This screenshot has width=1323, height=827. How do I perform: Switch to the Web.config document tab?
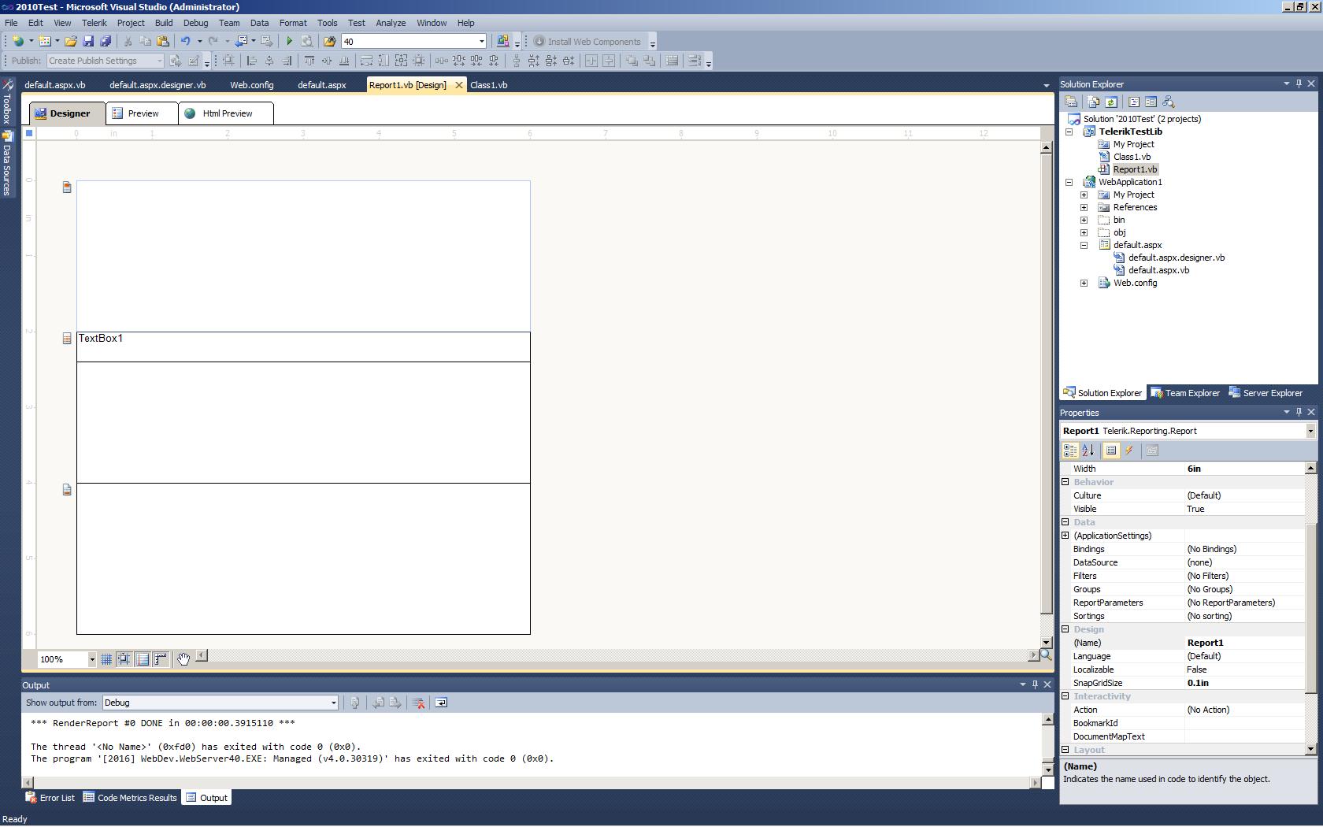click(x=252, y=85)
